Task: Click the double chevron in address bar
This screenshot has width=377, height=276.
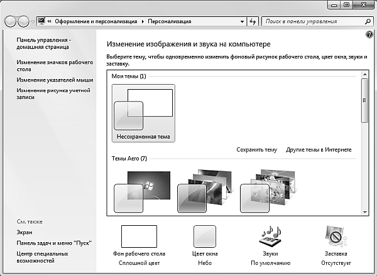Action: (50, 21)
